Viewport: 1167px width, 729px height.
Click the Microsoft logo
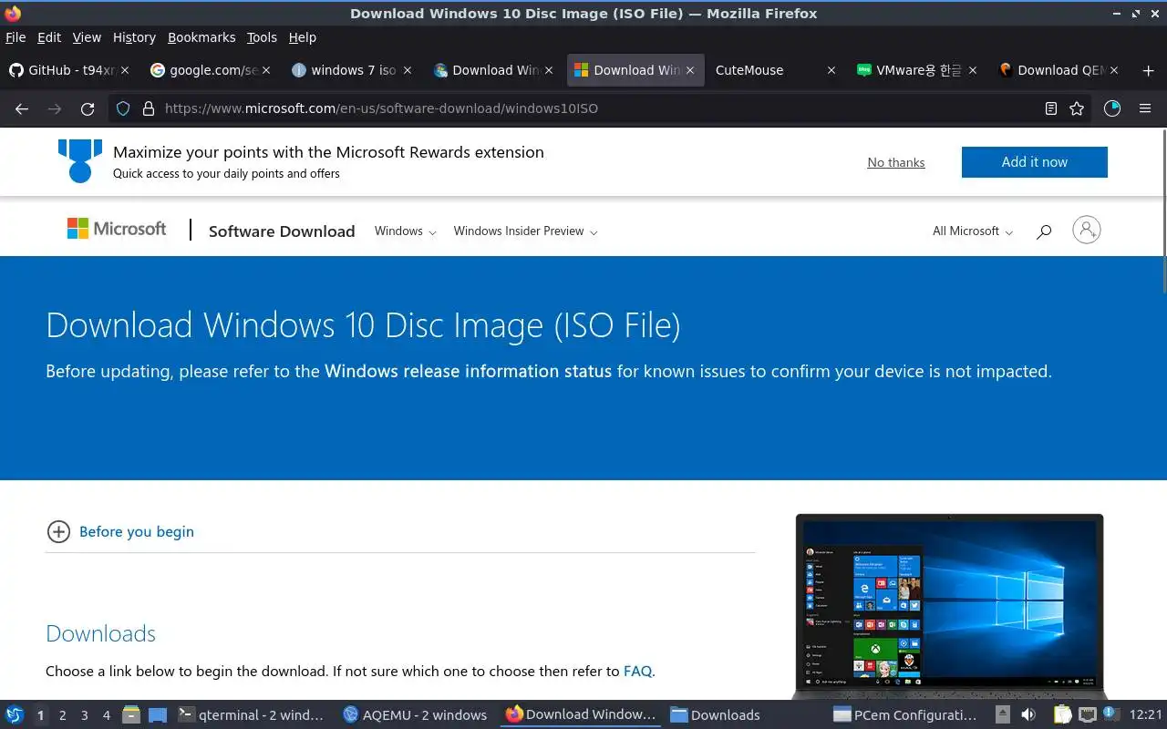coord(117,229)
